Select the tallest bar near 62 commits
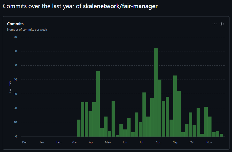Image resolution: width=232 pixels, height=152 pixels. pyautogui.click(x=156, y=92)
